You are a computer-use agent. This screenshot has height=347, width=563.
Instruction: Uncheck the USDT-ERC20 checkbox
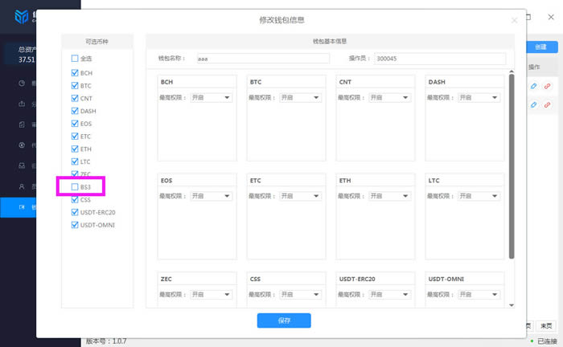75,212
